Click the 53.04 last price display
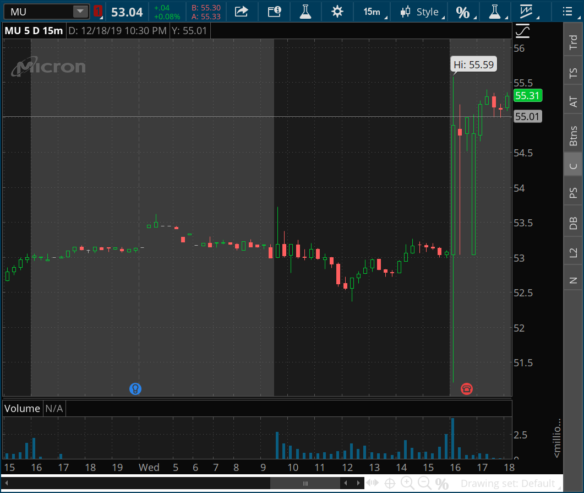The width and height of the screenshot is (584, 493). click(x=127, y=12)
